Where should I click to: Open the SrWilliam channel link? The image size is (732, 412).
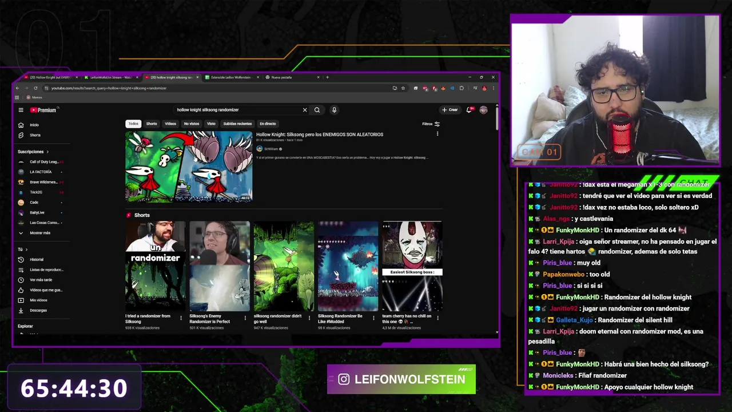click(x=271, y=149)
